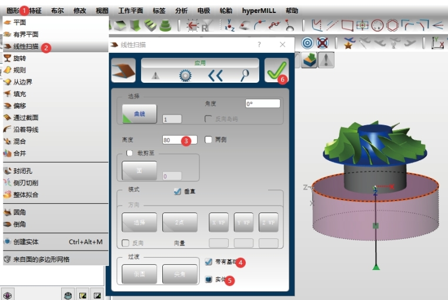Click the gear icon in the apply bar
448x300 pixels.
tap(185, 75)
